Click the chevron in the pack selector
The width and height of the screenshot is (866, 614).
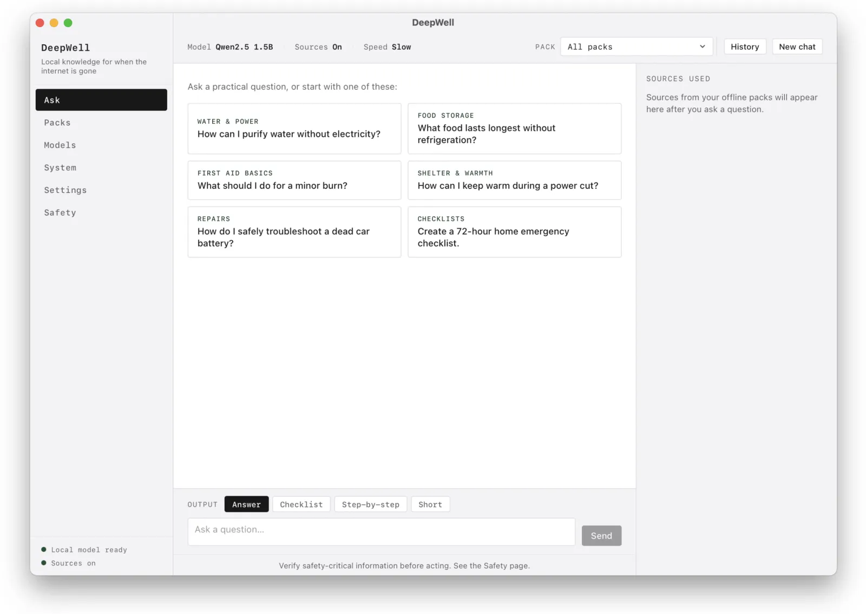pos(702,46)
